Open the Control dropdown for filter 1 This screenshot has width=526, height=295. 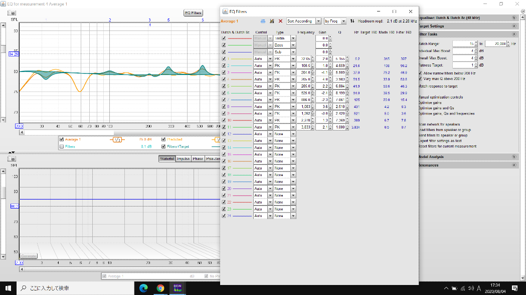[270, 59]
